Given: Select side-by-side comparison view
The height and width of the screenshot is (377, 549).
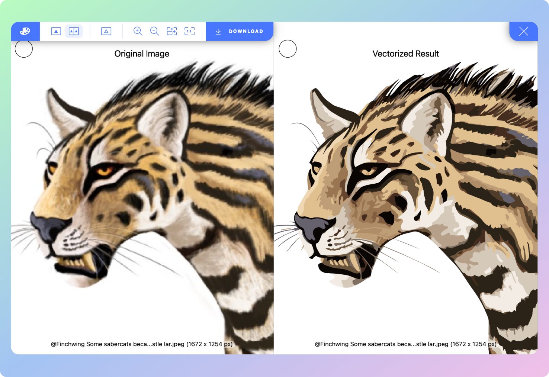Looking at the screenshot, I should [x=74, y=31].
